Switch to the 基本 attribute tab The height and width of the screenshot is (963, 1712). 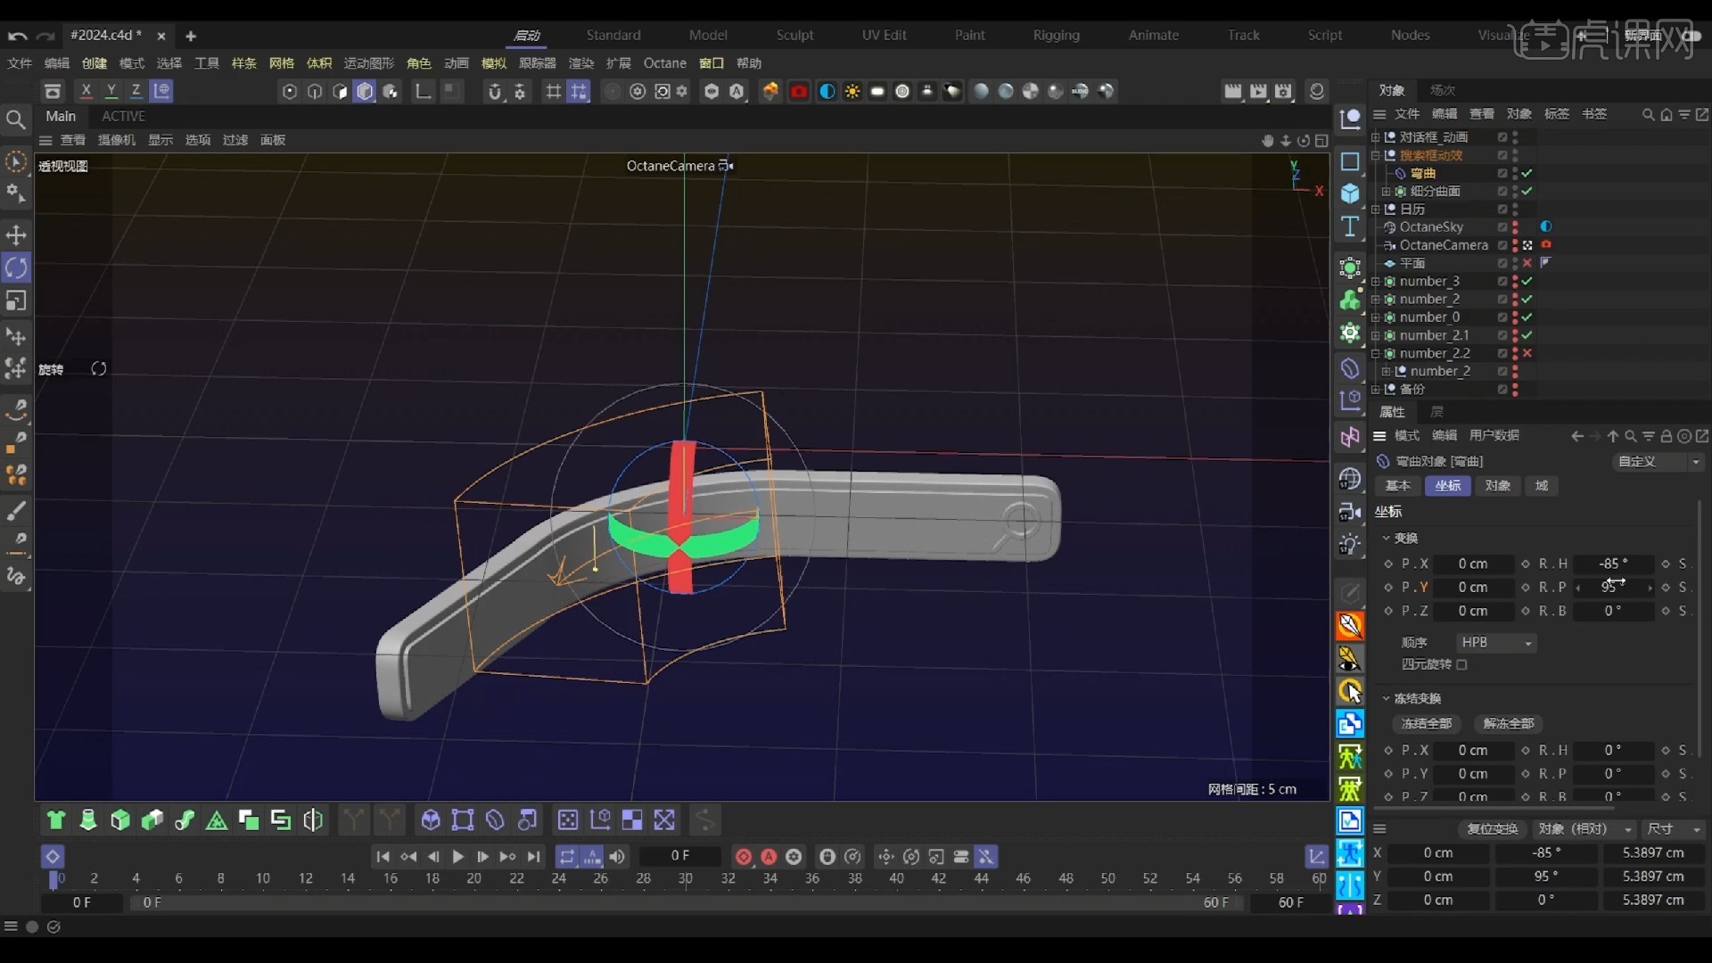pyautogui.click(x=1398, y=486)
